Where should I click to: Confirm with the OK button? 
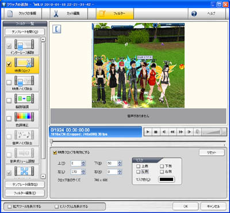tap(185, 206)
